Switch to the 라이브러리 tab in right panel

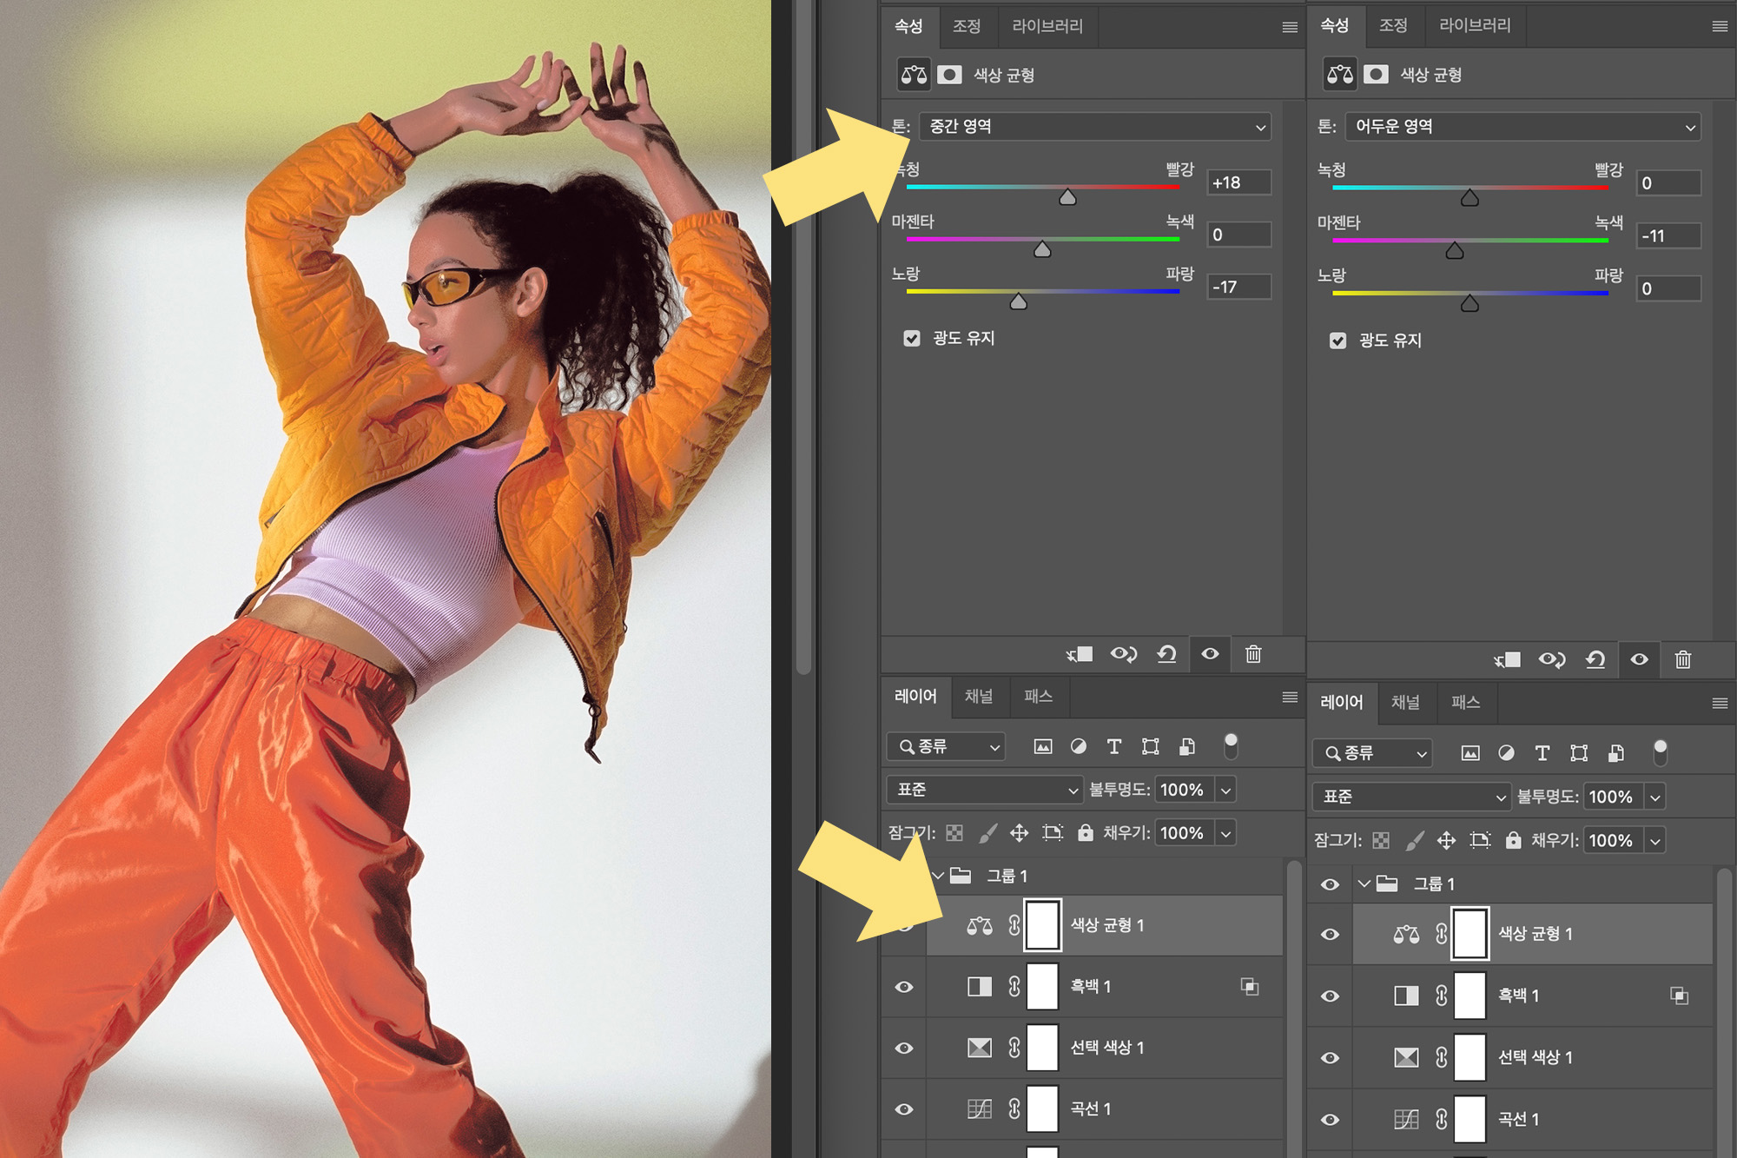(x=1474, y=25)
